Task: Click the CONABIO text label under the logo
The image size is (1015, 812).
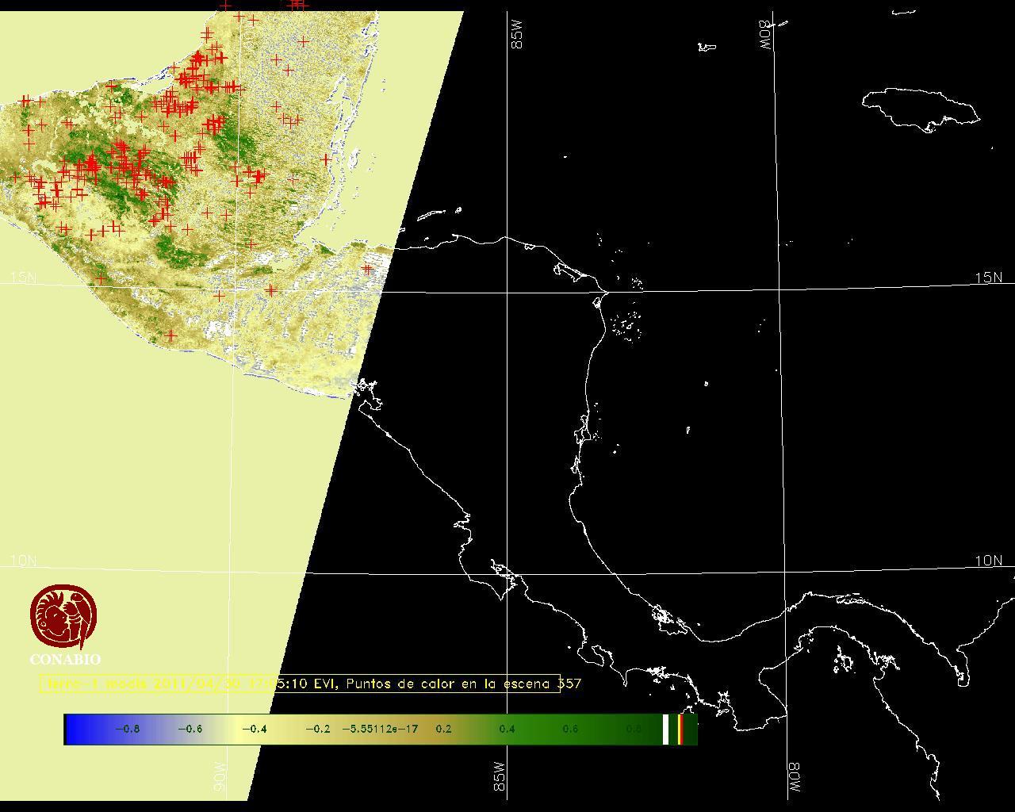Action: (65, 659)
